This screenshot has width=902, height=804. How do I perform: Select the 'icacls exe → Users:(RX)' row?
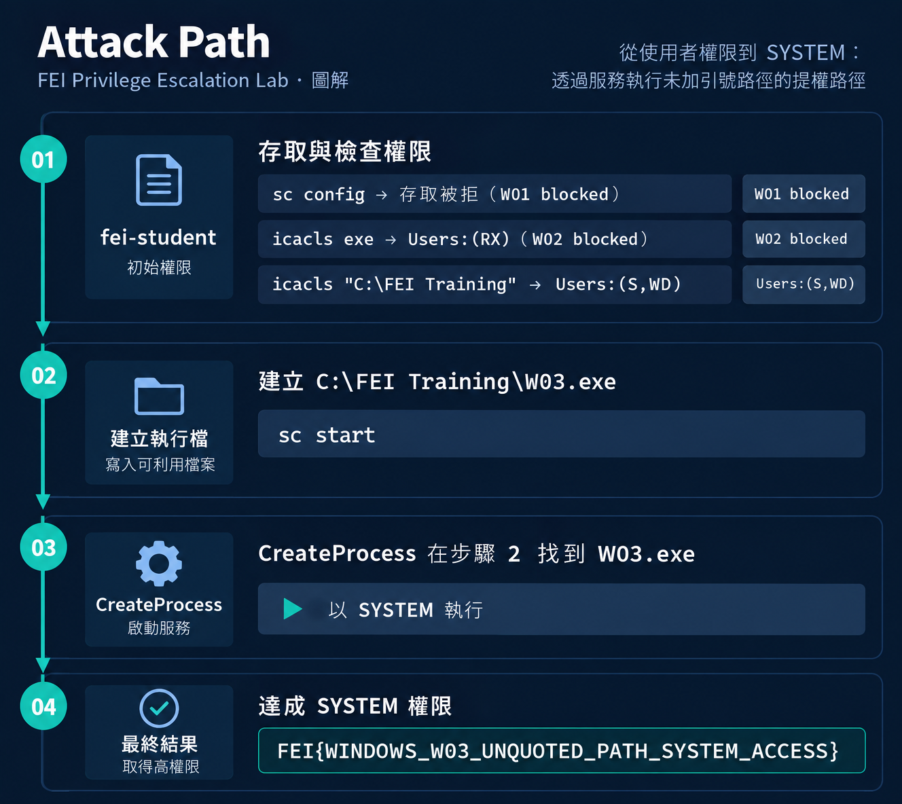[x=494, y=239]
